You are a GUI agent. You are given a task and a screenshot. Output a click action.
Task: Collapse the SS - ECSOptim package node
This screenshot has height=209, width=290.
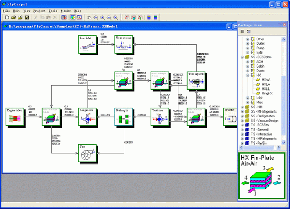[x=242, y=57]
